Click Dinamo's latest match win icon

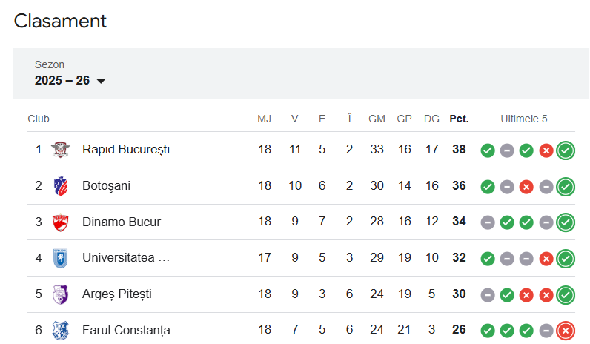(566, 222)
